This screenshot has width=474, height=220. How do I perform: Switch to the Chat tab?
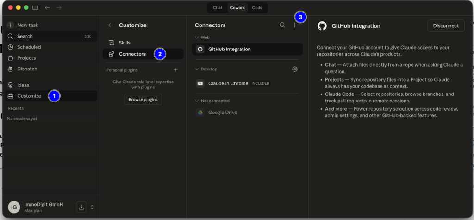pyautogui.click(x=218, y=8)
